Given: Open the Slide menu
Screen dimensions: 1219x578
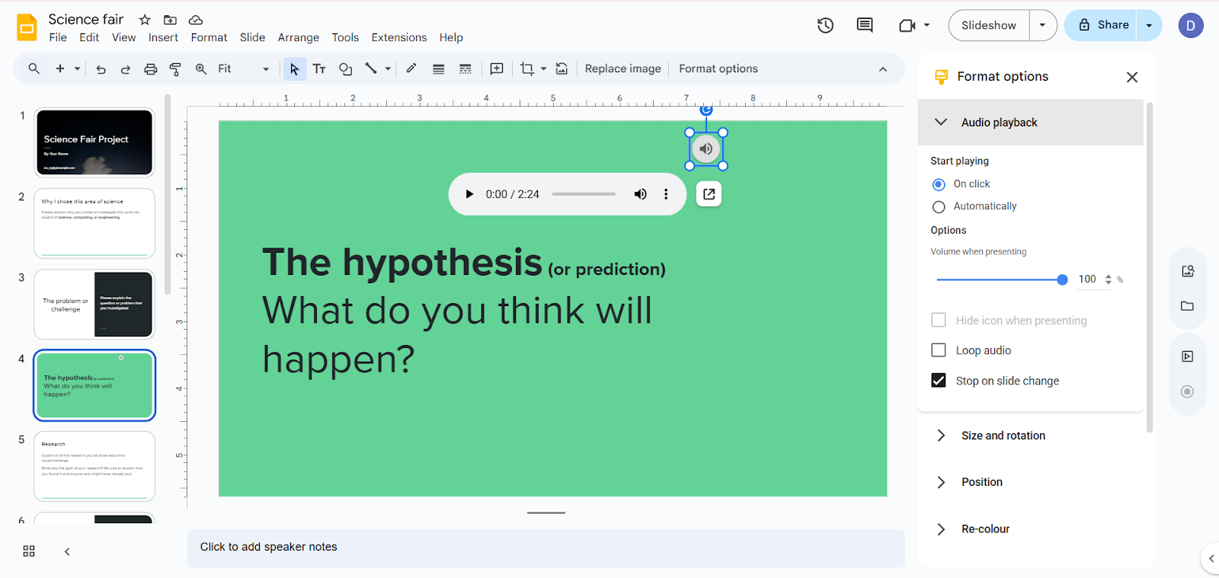Looking at the screenshot, I should pyautogui.click(x=252, y=37).
